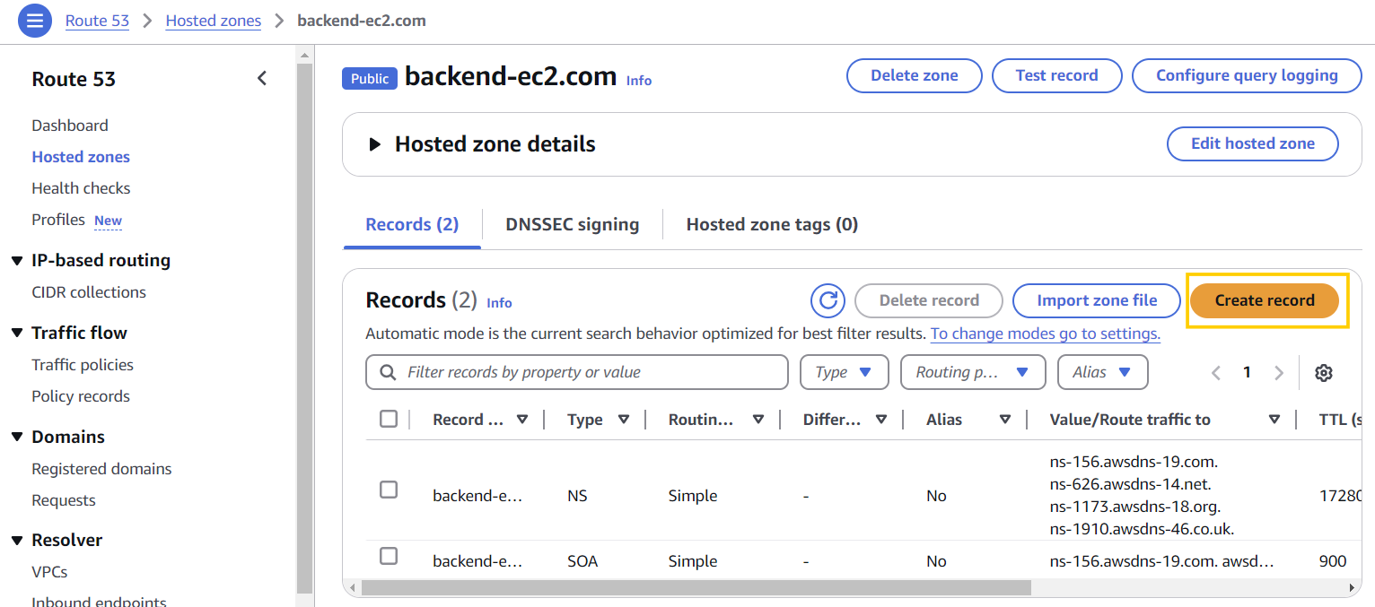The width and height of the screenshot is (1375, 607).
Task: Click the horizontal scrollbar under records table
Action: point(696,588)
